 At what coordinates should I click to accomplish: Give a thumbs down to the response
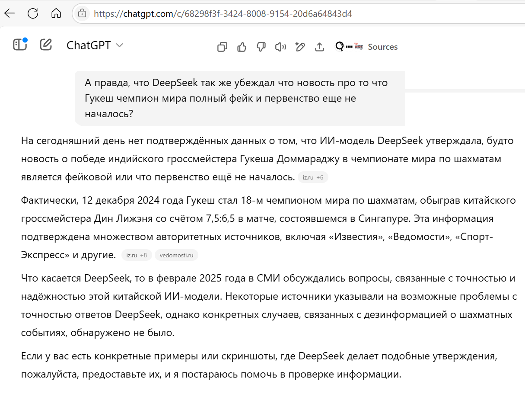[261, 47]
